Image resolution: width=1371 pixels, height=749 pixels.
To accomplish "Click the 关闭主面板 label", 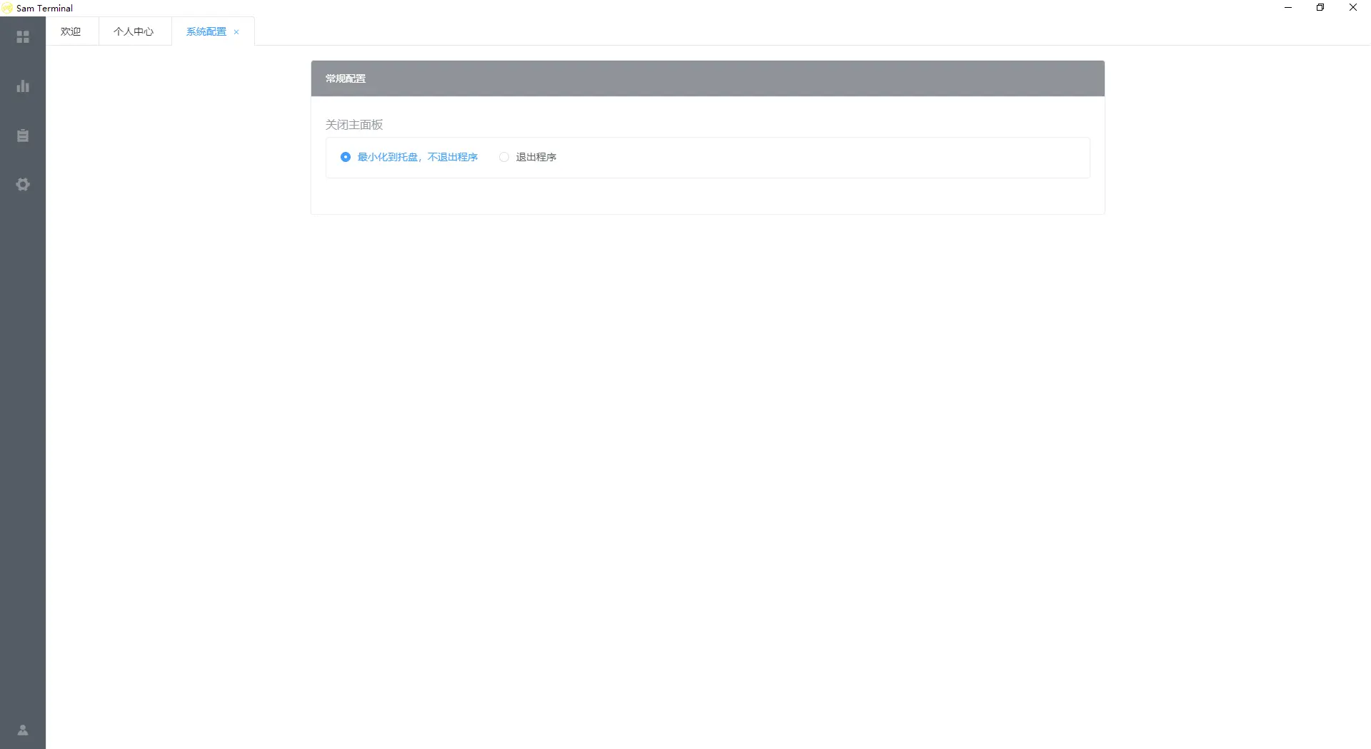I will pyautogui.click(x=354, y=125).
